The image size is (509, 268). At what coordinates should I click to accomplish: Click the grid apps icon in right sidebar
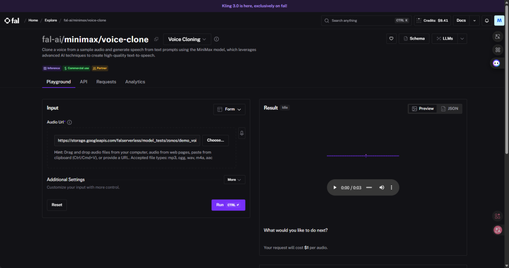point(497,50)
